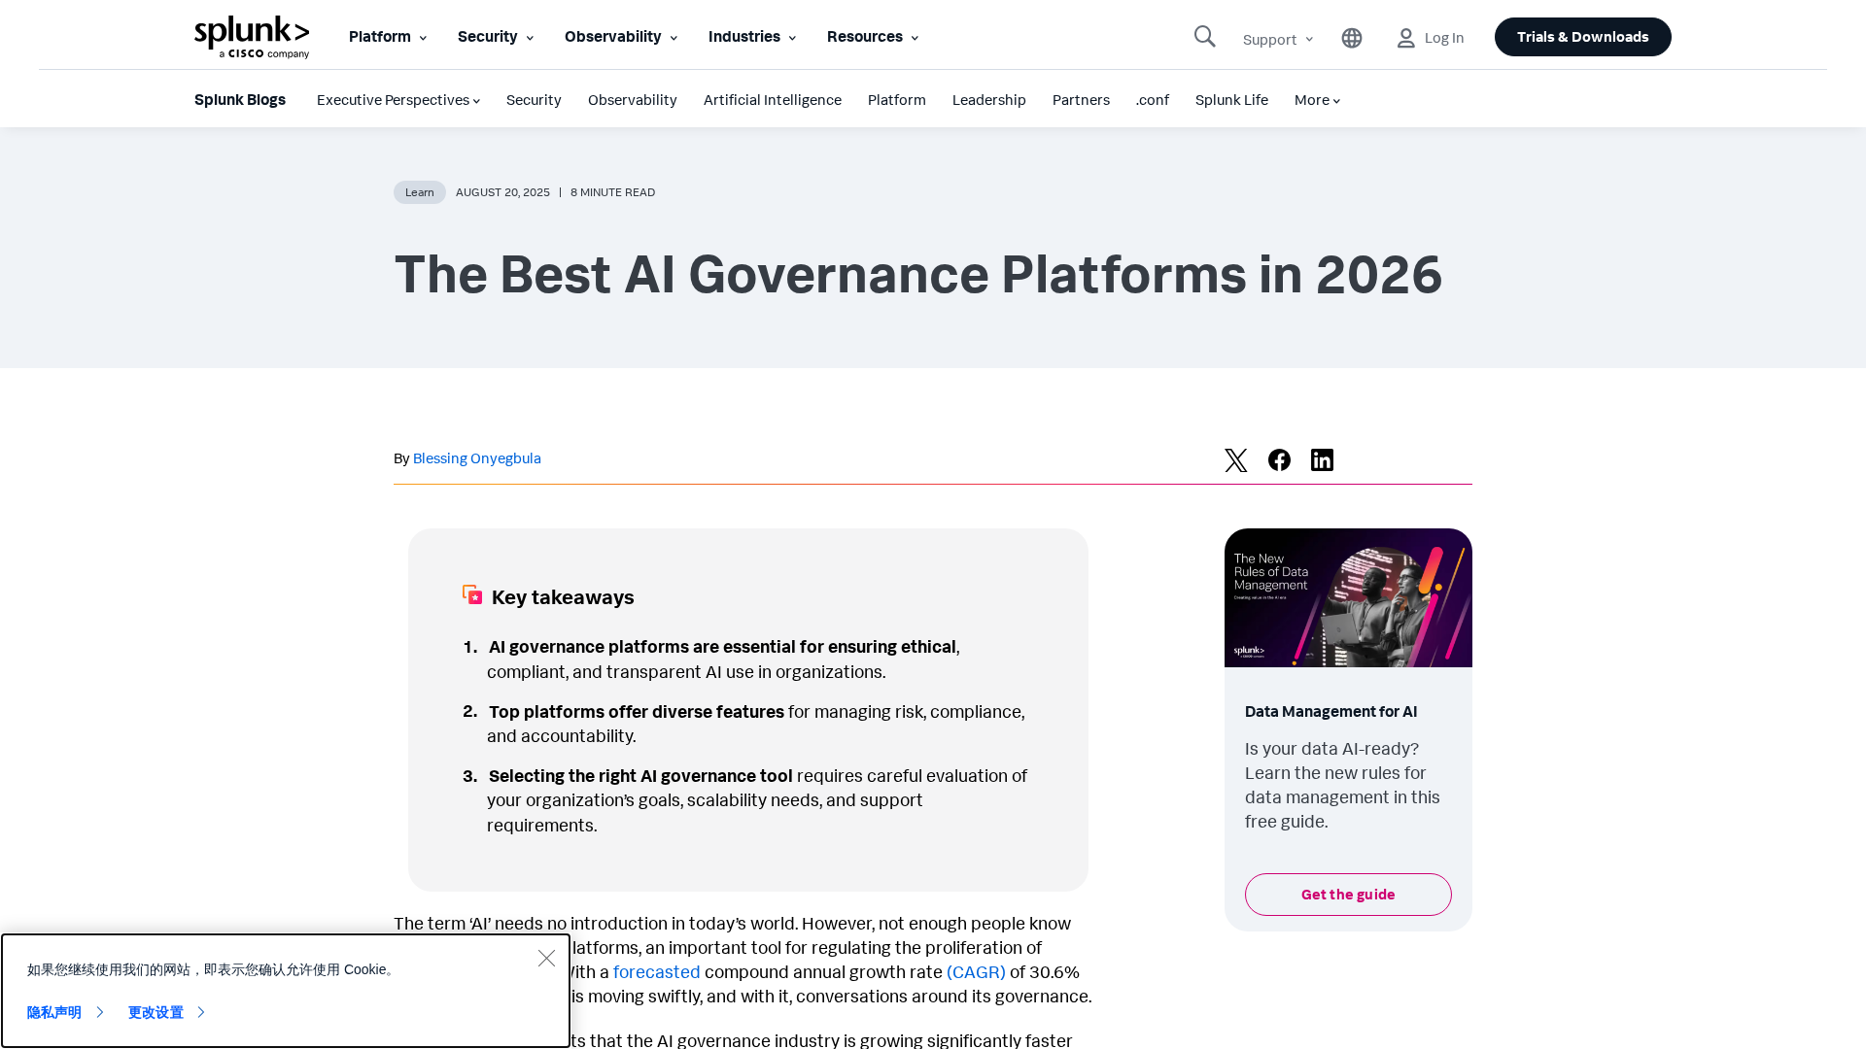Share article on Facebook
Screen dimensions: 1866x1049
(x=1279, y=460)
